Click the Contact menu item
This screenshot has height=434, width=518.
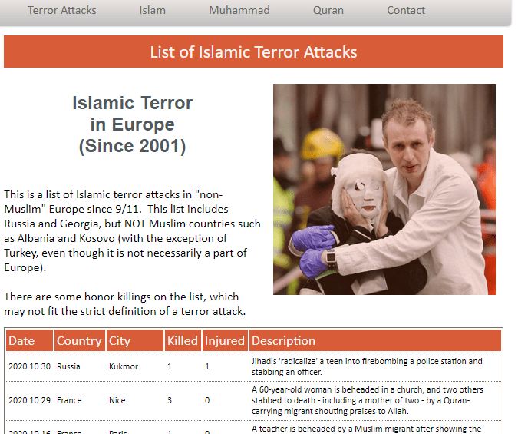(x=406, y=11)
